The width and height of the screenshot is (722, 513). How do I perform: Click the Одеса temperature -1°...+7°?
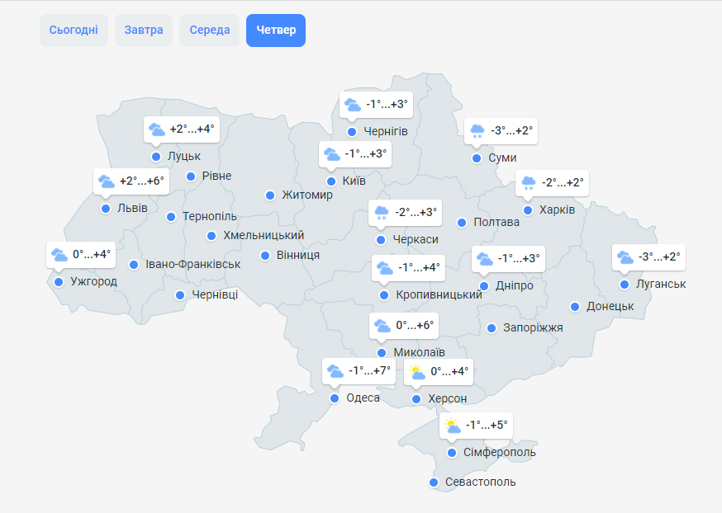tap(369, 370)
